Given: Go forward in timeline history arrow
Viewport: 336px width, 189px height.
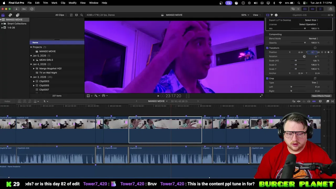Looking at the screenshot, I should click(198, 101).
